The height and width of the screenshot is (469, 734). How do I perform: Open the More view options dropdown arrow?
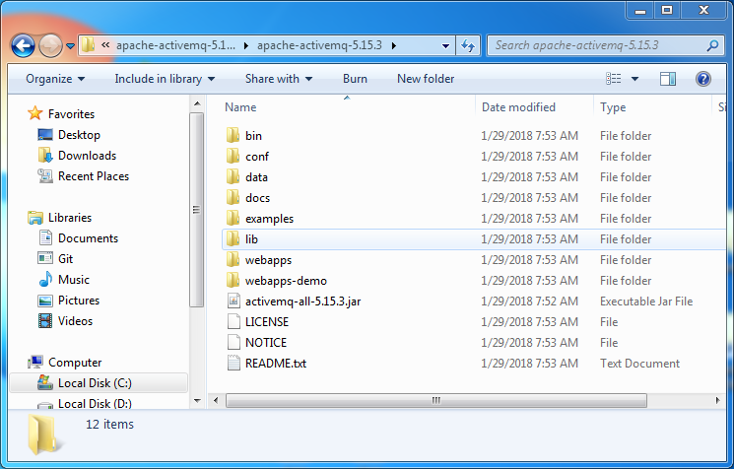click(634, 79)
